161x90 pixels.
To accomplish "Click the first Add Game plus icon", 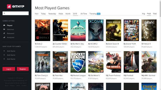I will [4, 51].
